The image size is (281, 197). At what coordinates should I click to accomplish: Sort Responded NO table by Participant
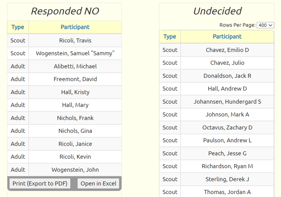tap(75, 27)
